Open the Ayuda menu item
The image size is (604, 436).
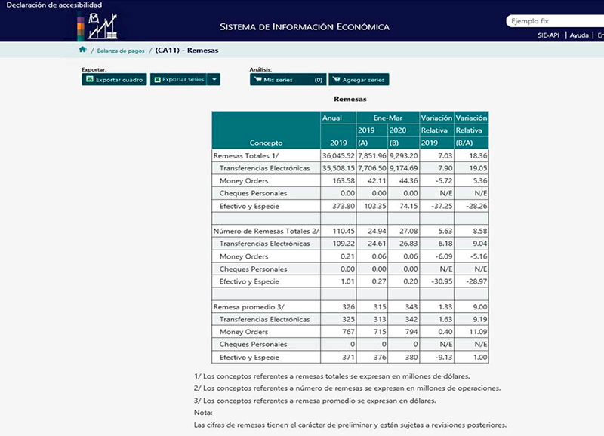[578, 35]
